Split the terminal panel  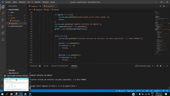(158, 66)
